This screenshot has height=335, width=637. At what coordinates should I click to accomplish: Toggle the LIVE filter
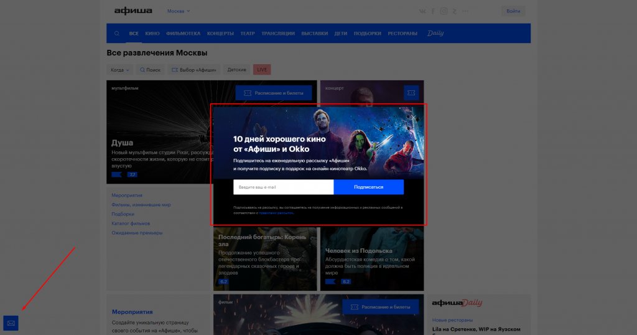pyautogui.click(x=262, y=70)
